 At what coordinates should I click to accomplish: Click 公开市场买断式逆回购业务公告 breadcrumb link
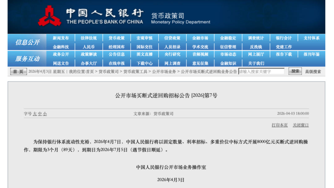tap(209, 71)
